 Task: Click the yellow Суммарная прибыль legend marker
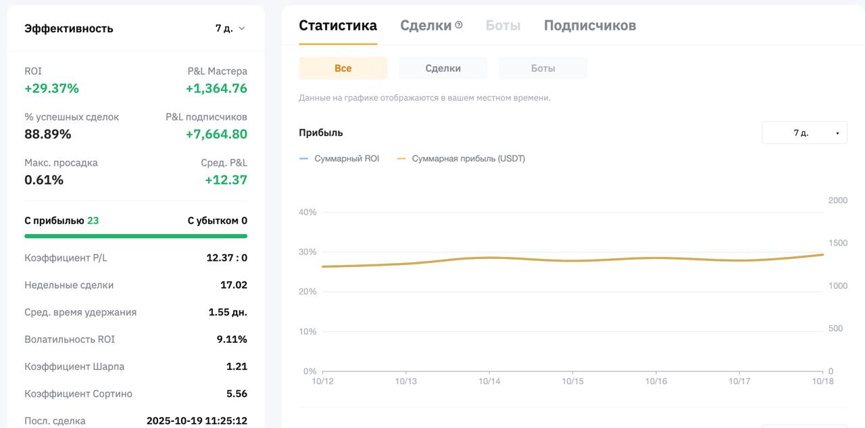(401, 158)
